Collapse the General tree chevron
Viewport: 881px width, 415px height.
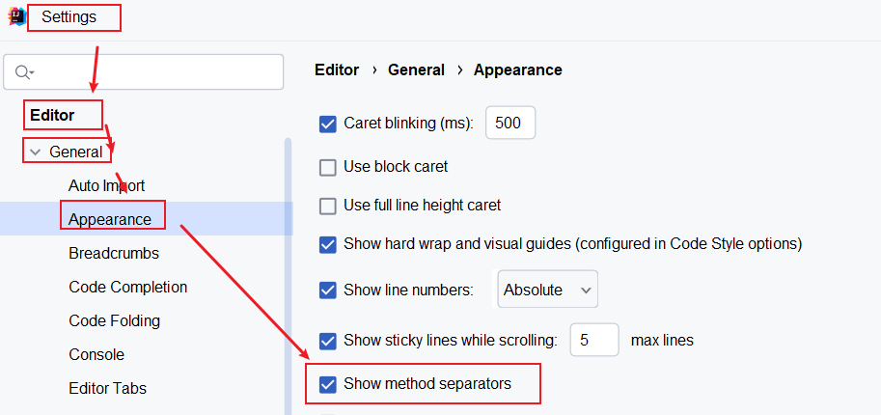(36, 152)
